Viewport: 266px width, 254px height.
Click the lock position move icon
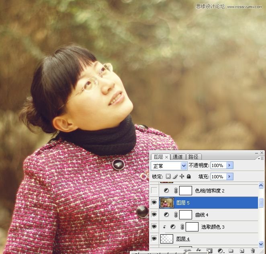(182, 176)
